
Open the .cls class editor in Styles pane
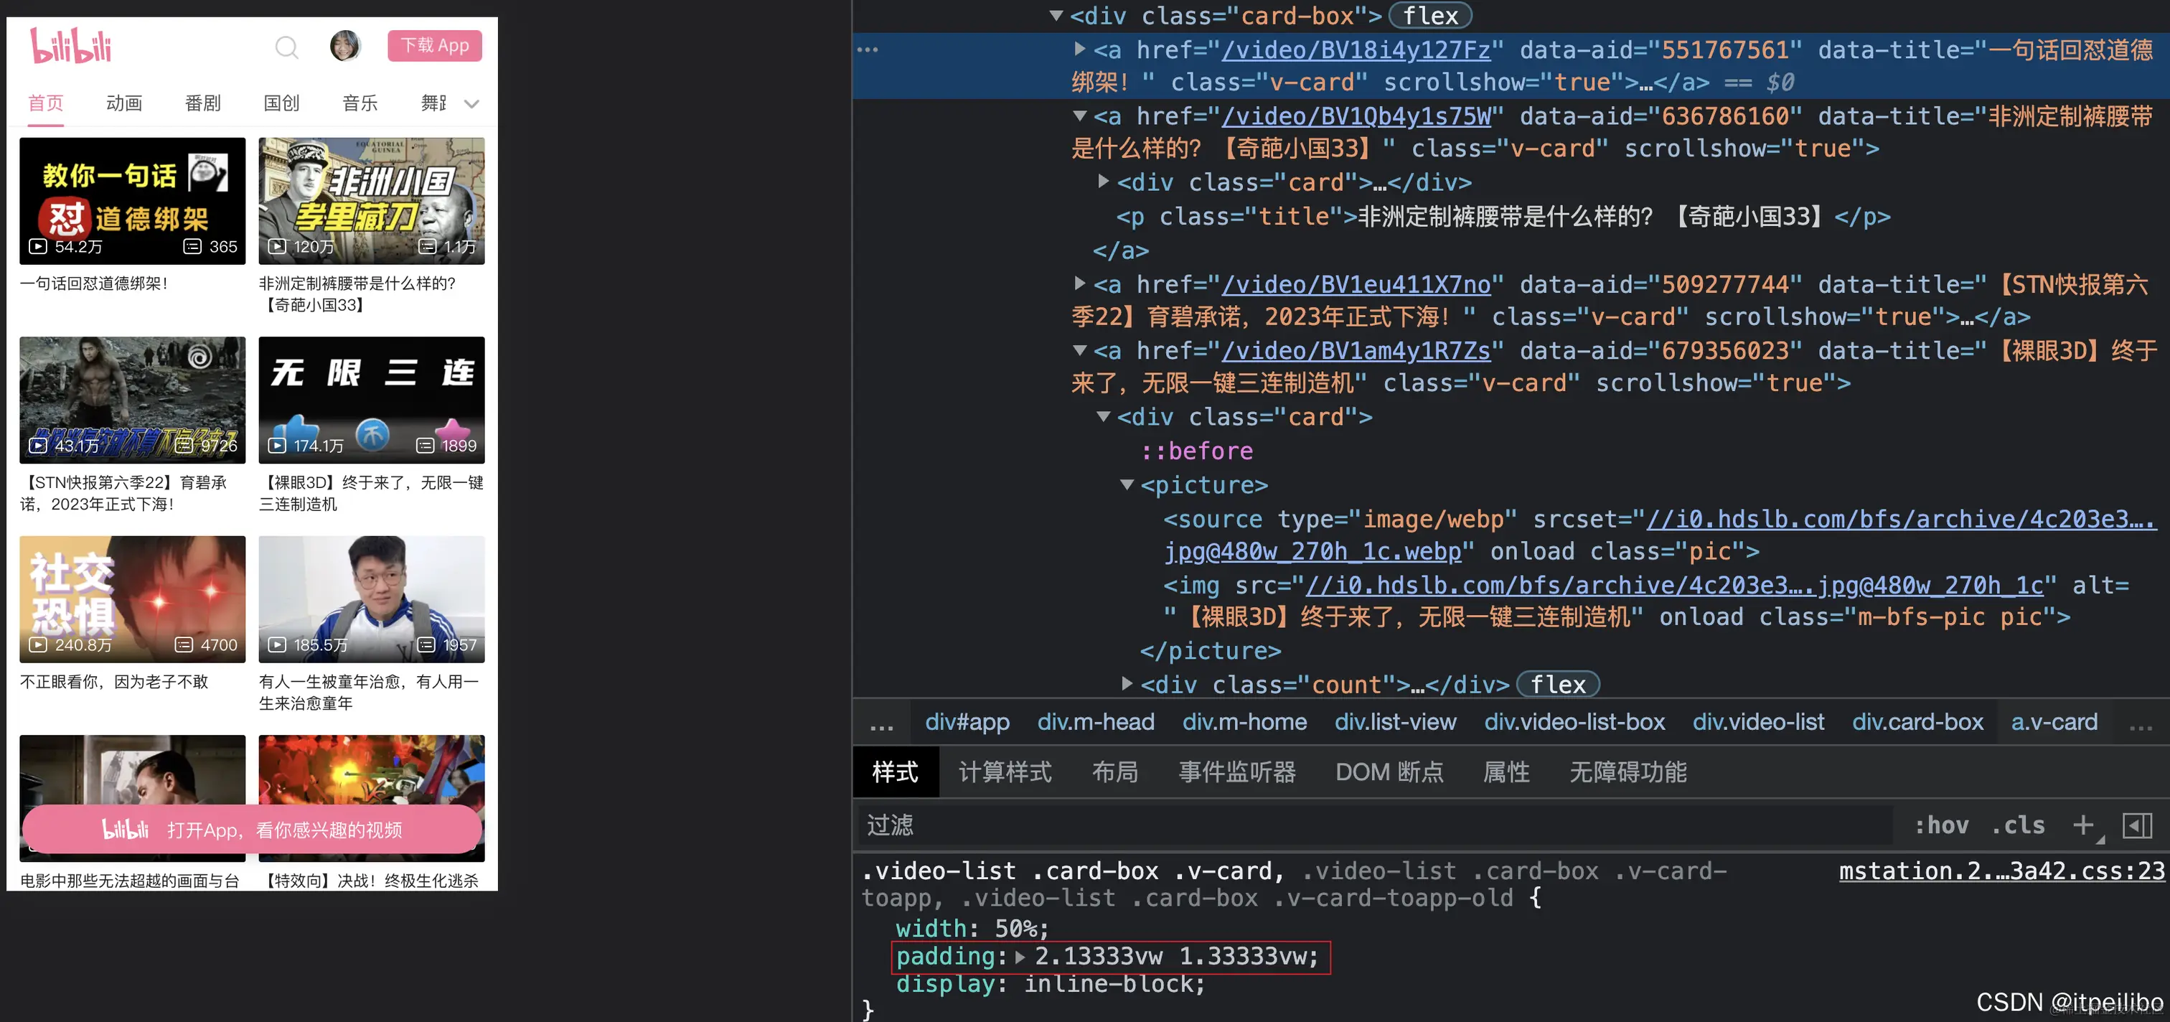tap(2019, 825)
